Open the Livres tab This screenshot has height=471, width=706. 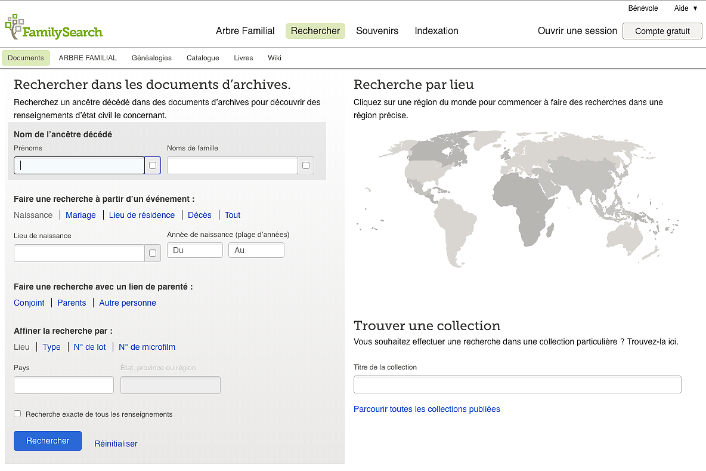[244, 58]
